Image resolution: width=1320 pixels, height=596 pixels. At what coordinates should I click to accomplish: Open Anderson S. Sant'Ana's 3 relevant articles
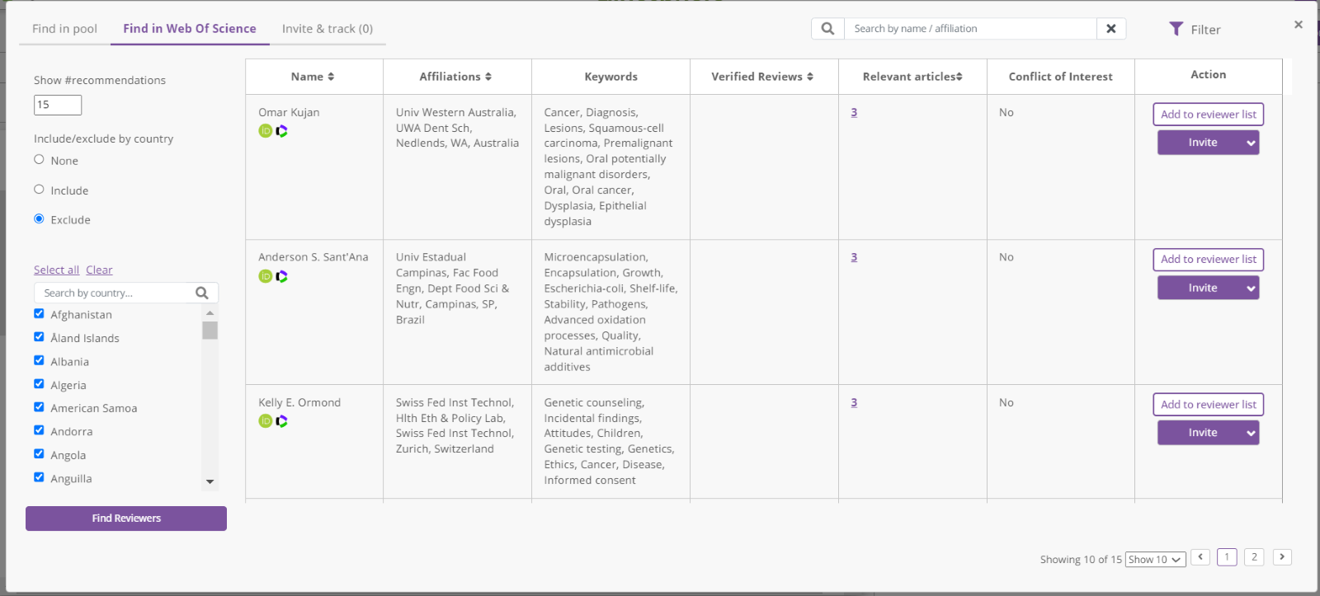pos(854,258)
